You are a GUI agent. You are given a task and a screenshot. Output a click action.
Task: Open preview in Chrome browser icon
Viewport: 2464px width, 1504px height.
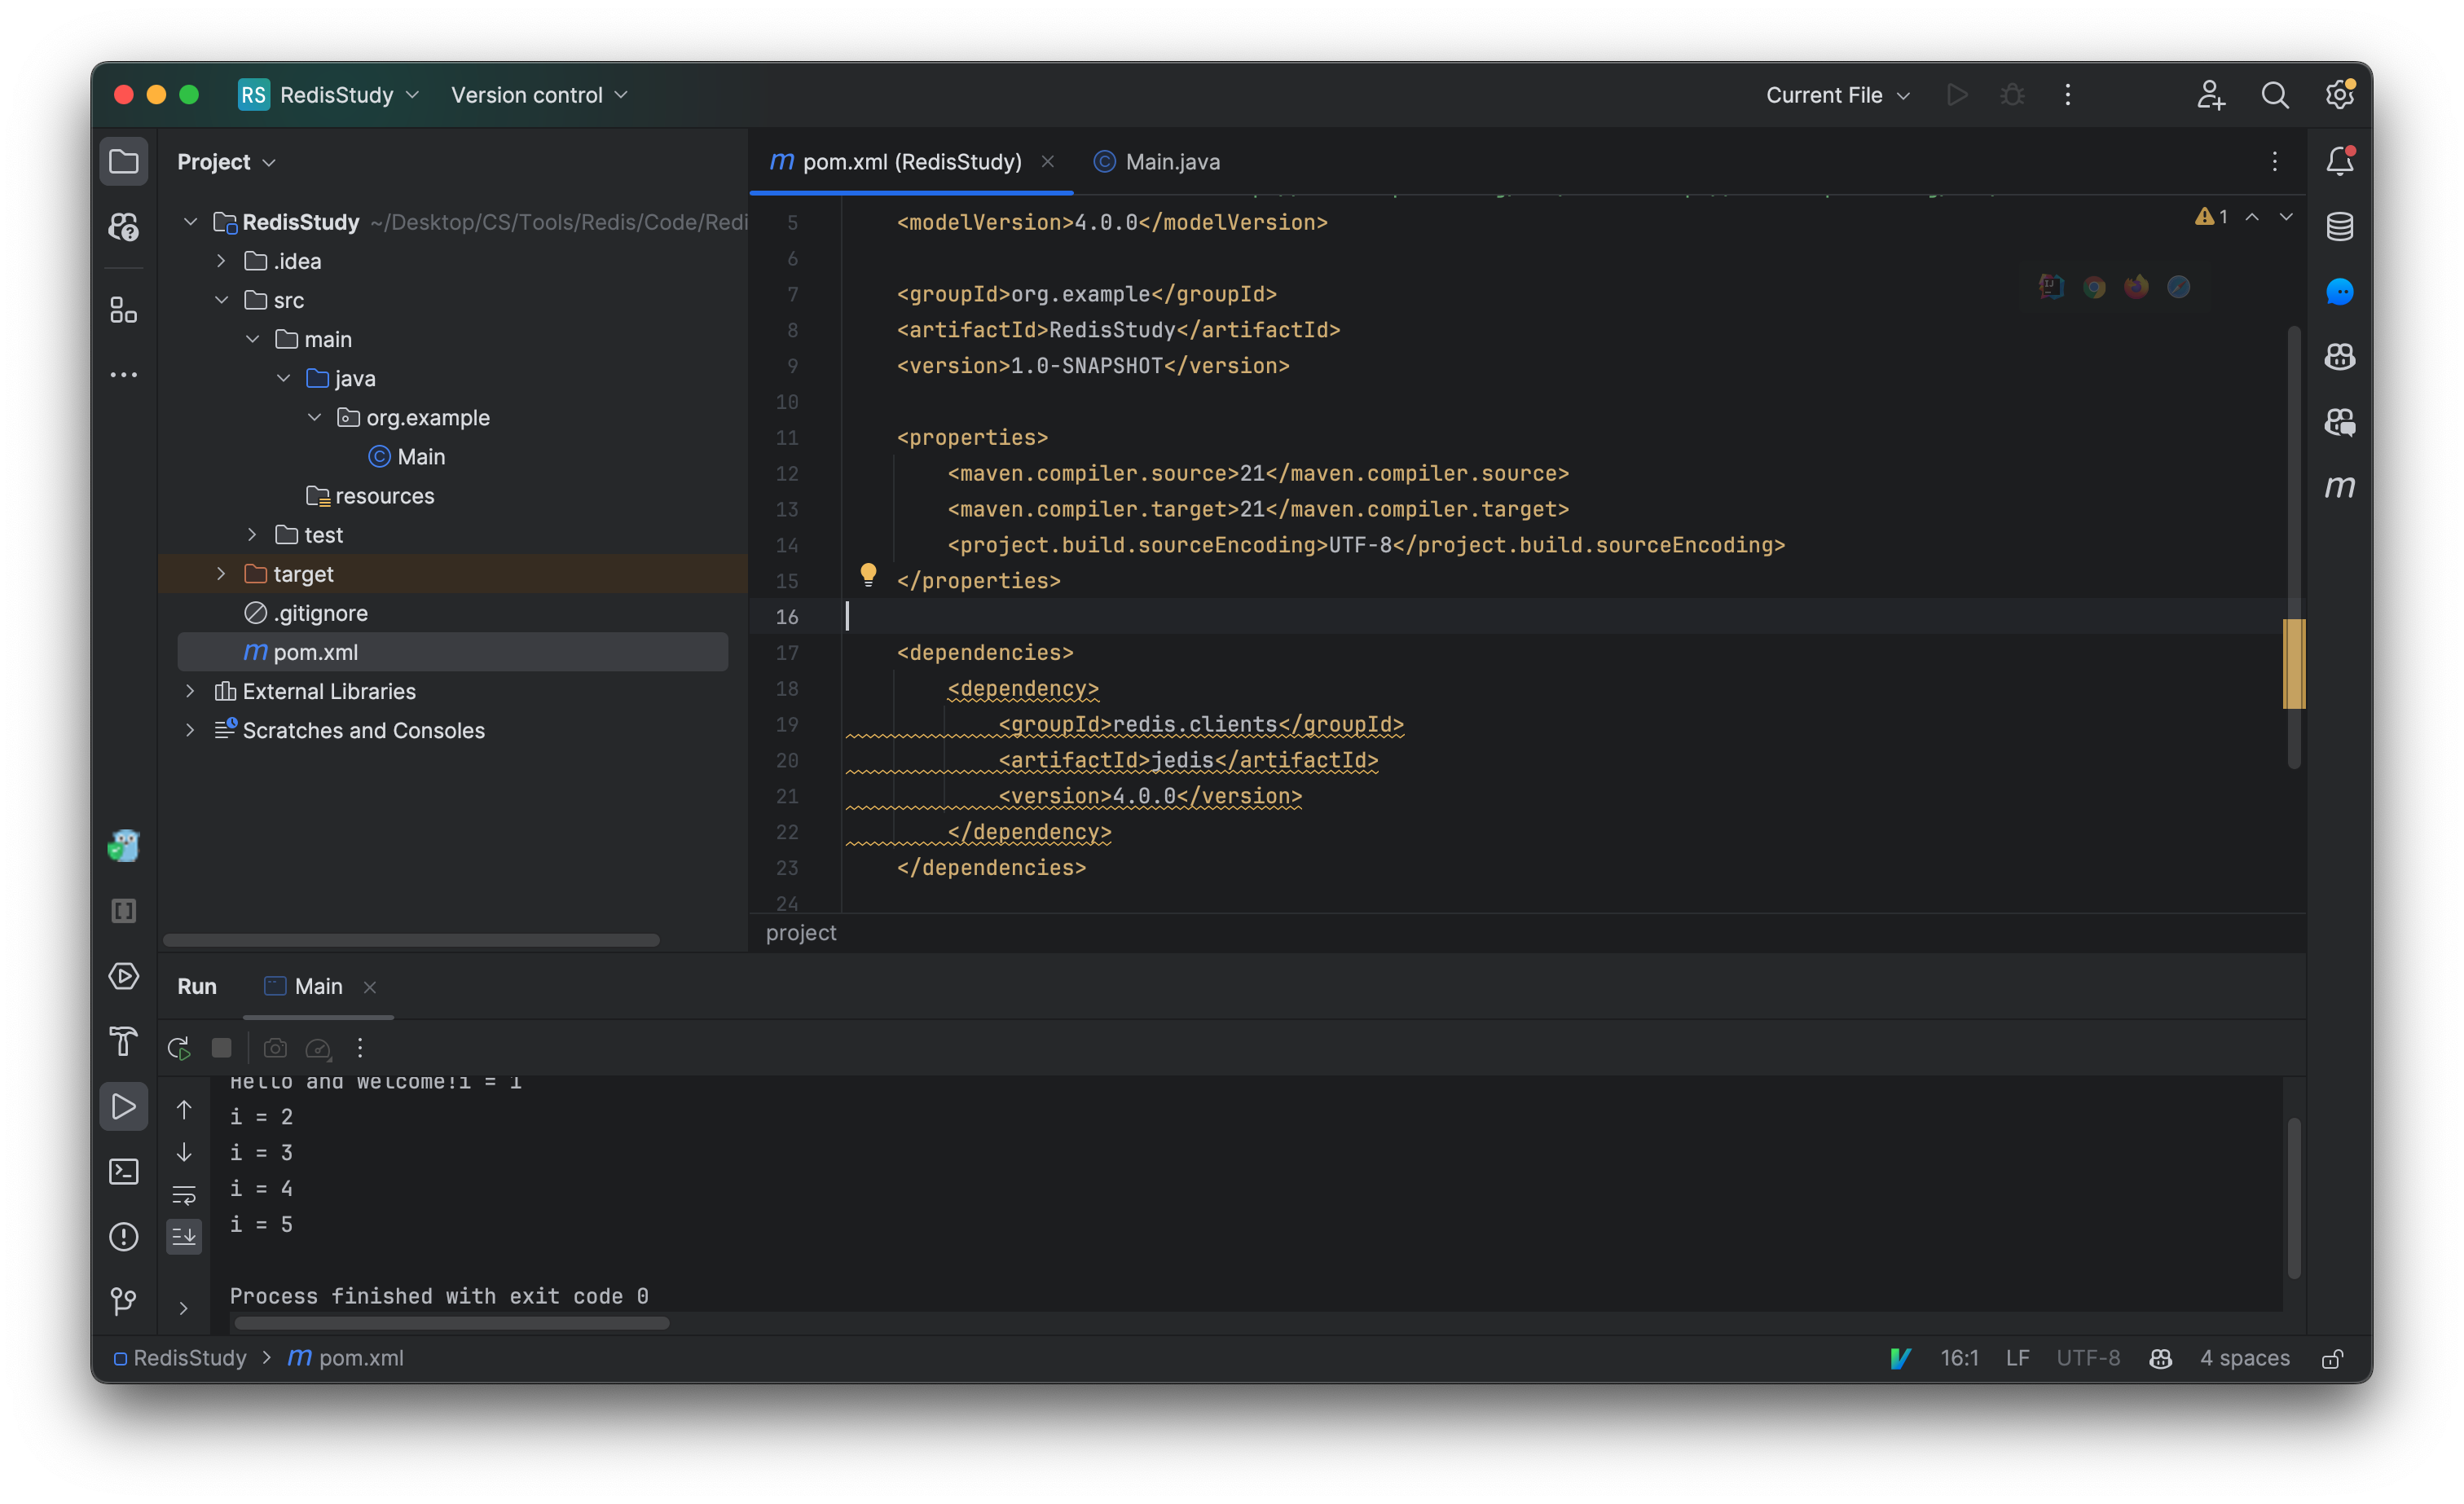2094,288
